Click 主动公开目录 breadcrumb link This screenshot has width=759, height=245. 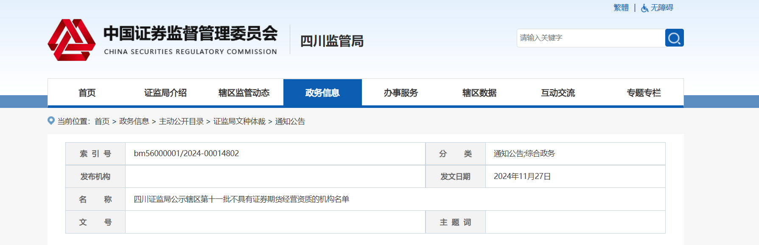(181, 121)
